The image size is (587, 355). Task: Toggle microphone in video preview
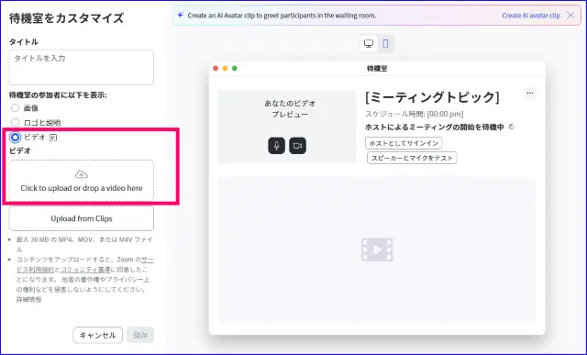[x=277, y=146]
